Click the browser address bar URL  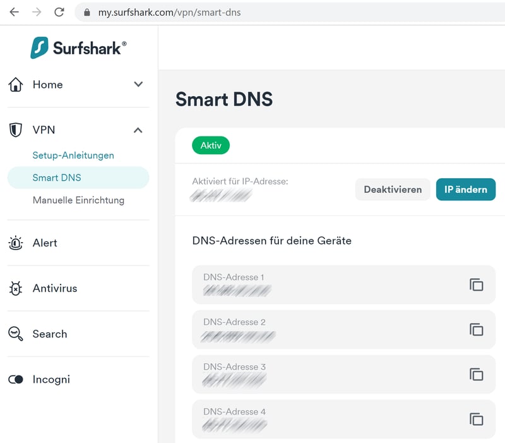(x=169, y=12)
